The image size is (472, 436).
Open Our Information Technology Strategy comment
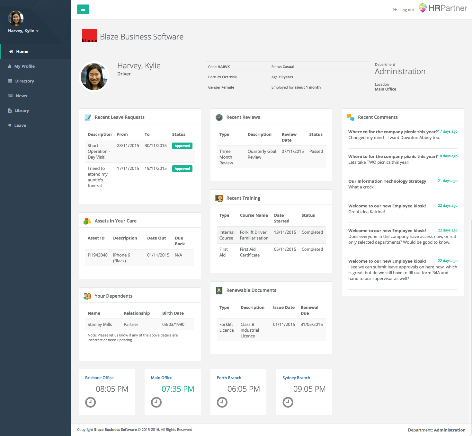[x=387, y=181]
